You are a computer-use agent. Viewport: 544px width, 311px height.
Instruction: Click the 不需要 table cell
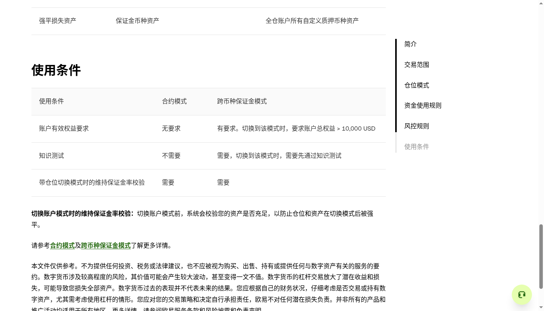pyautogui.click(x=171, y=156)
